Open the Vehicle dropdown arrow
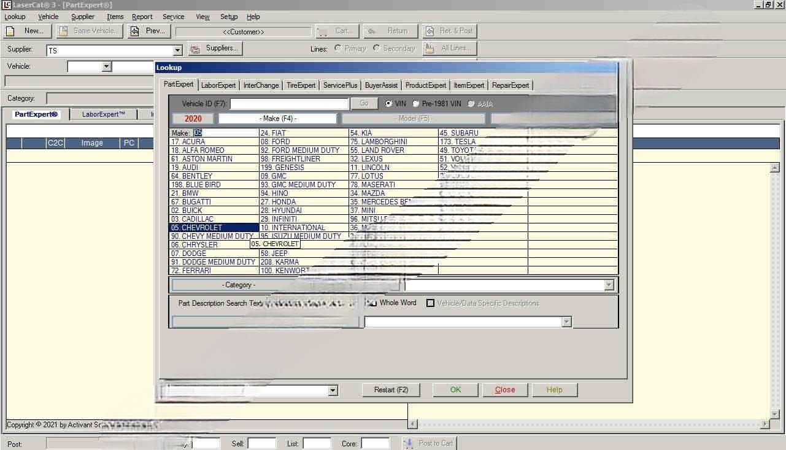 [x=107, y=66]
